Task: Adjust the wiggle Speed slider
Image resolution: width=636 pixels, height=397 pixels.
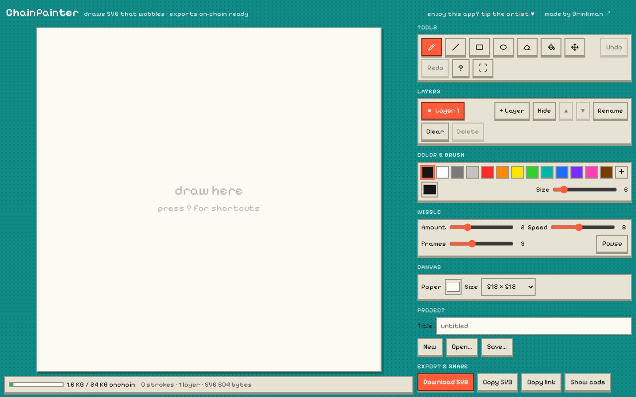Action: point(583,227)
